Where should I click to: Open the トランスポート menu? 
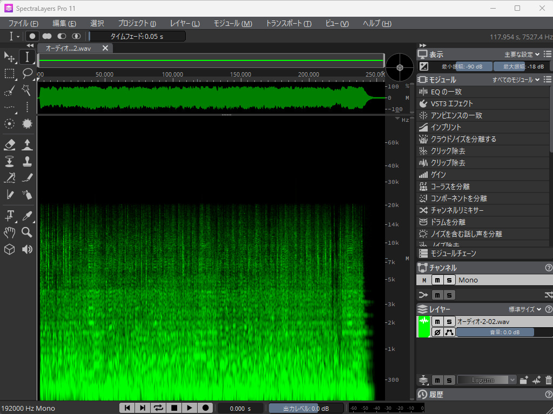click(288, 23)
